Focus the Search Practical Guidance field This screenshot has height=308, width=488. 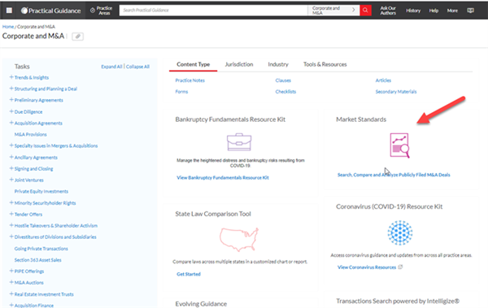click(213, 11)
